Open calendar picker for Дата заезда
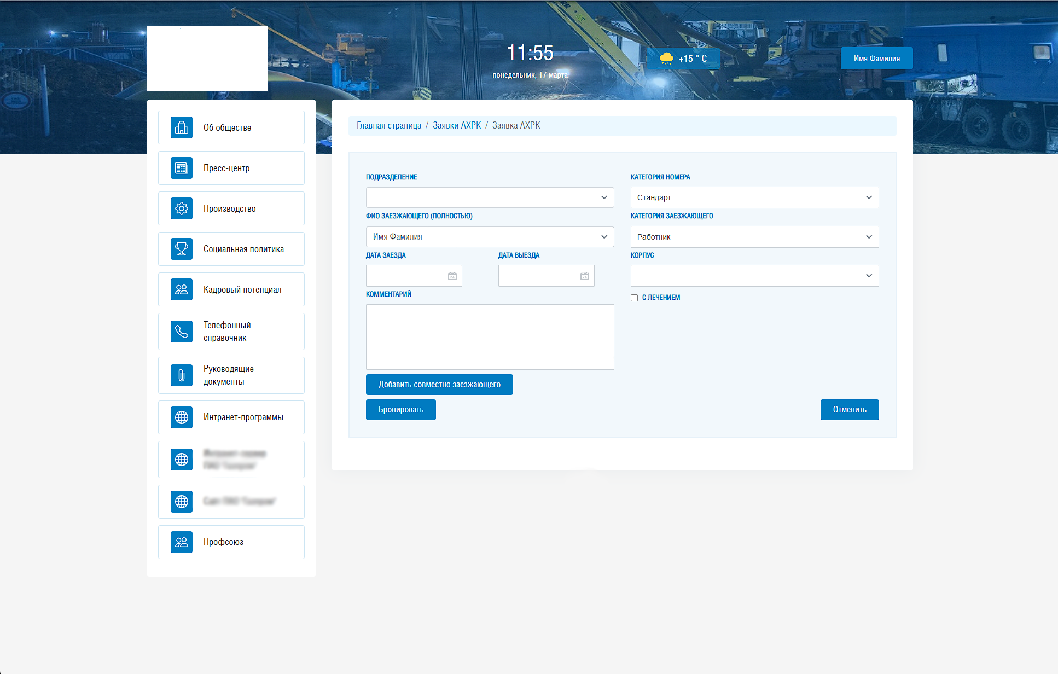 tap(452, 276)
